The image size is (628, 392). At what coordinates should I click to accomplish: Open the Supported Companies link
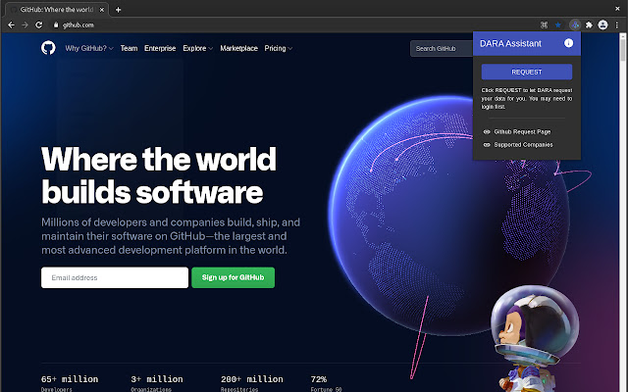pyautogui.click(x=523, y=145)
